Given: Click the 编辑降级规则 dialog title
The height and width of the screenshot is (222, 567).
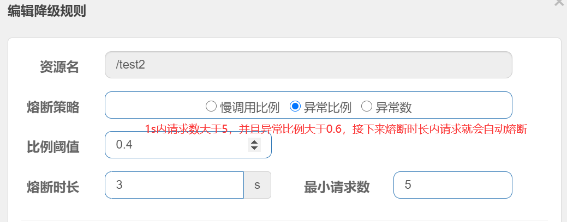Looking at the screenshot, I should (46, 11).
